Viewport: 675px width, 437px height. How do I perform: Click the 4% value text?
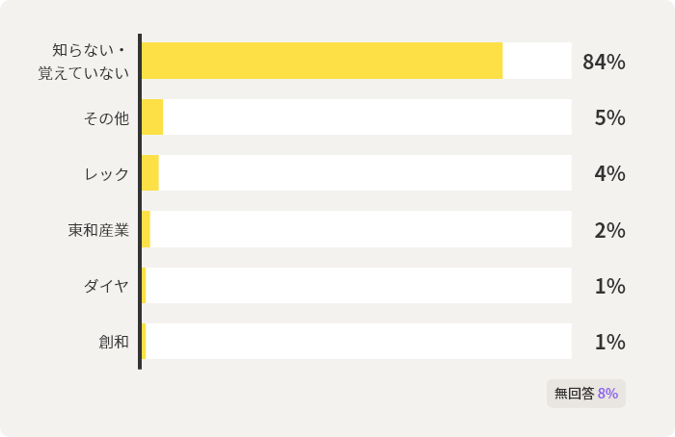[x=610, y=173]
